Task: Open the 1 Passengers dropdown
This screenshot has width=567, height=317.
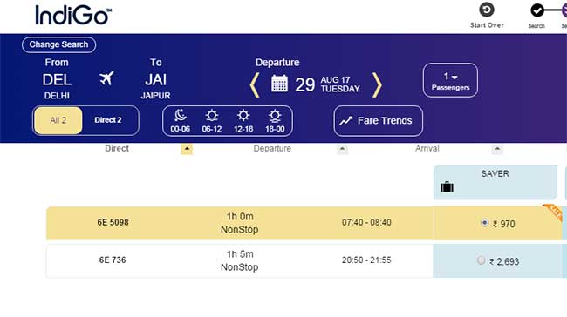Action: click(450, 80)
